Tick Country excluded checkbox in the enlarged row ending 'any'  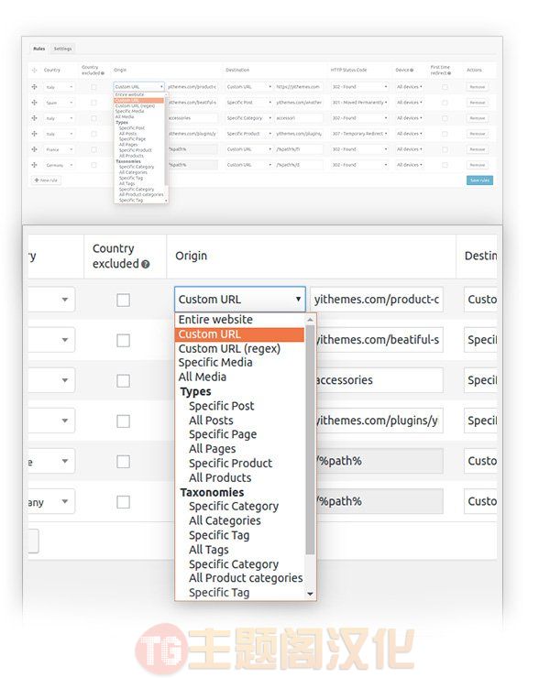pos(124,501)
